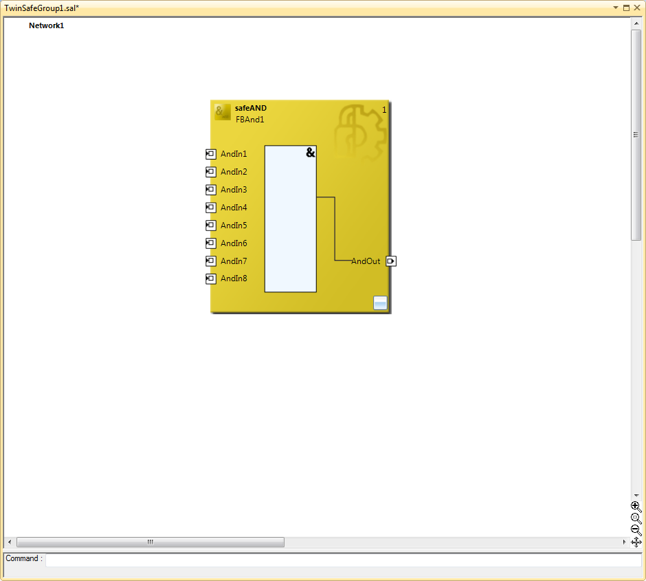Focus the Command input field

[344, 560]
